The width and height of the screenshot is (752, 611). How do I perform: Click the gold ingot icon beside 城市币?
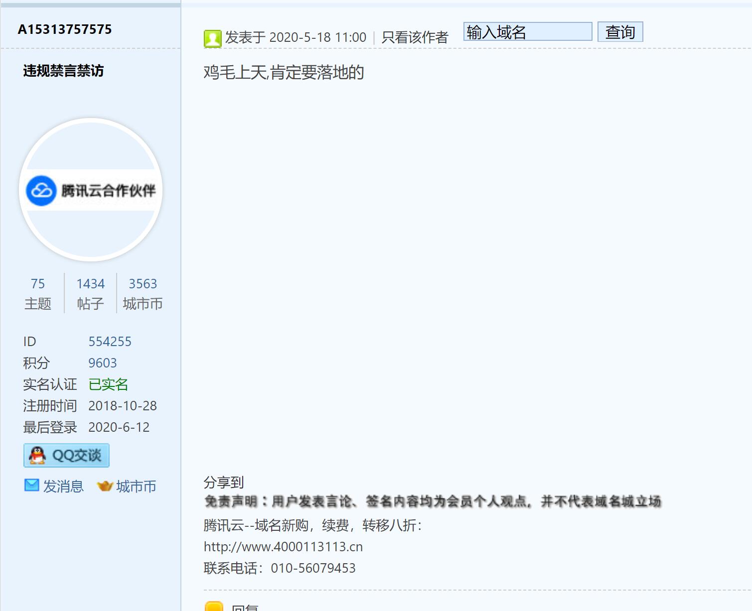click(106, 486)
